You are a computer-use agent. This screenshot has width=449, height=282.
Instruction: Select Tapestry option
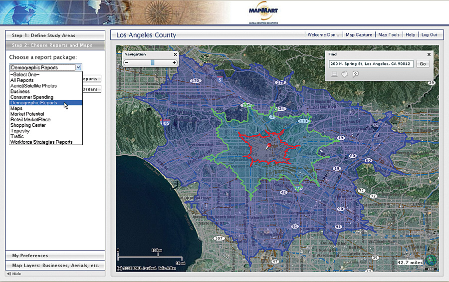pos(46,131)
